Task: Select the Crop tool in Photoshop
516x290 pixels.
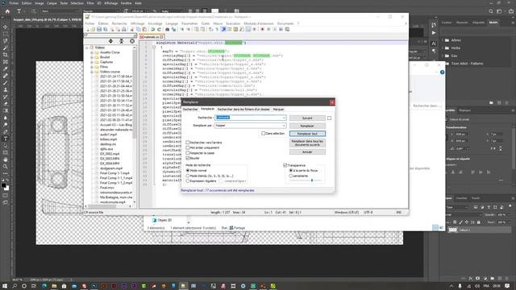Action: (6, 55)
